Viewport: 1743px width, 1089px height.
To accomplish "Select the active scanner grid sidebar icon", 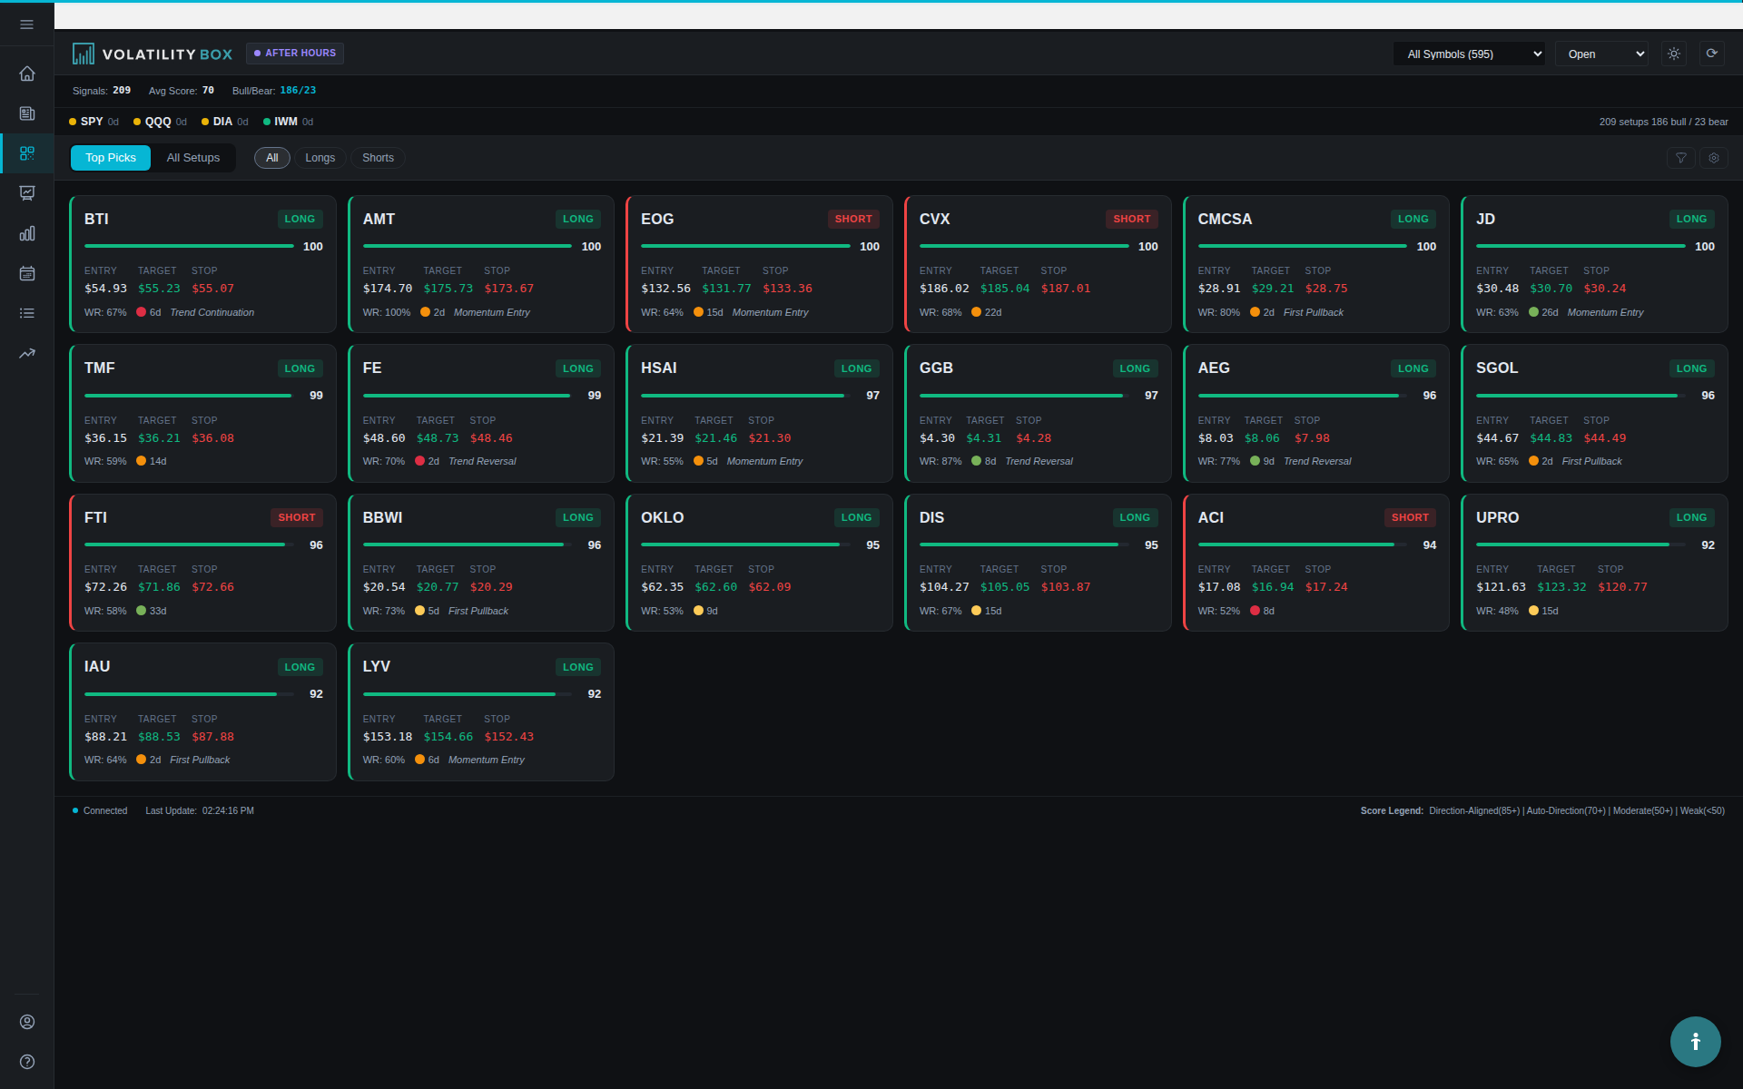I will click(27, 153).
